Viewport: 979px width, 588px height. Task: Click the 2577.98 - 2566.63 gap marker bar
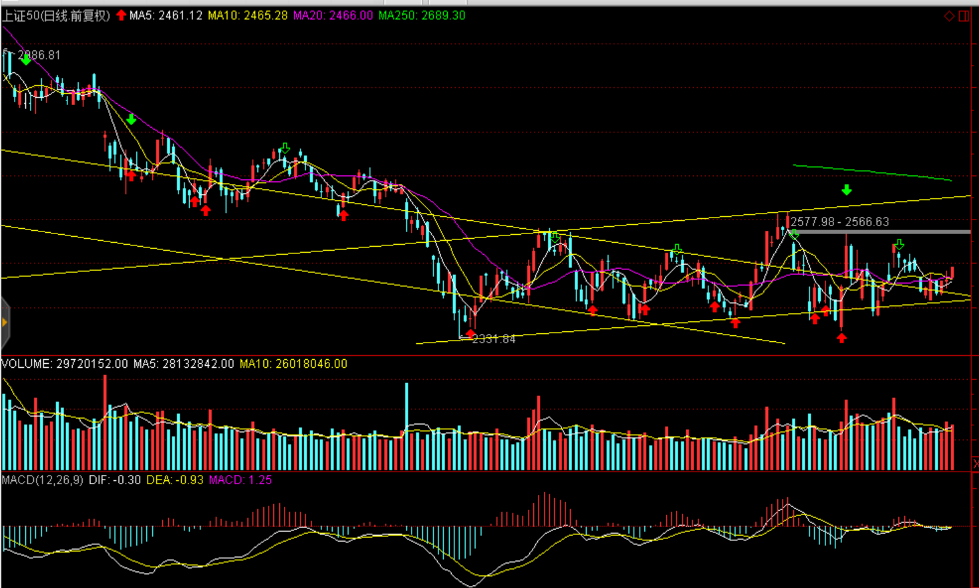click(880, 231)
